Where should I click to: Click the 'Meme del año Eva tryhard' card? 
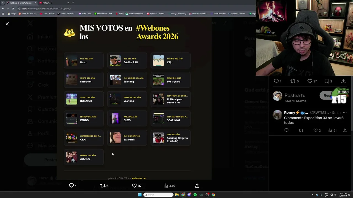coord(170,80)
